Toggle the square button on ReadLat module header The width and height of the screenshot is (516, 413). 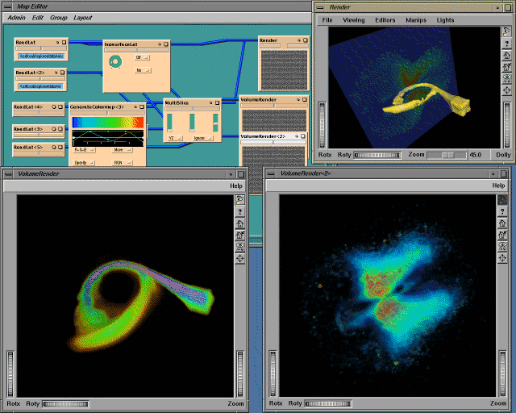tap(63, 41)
